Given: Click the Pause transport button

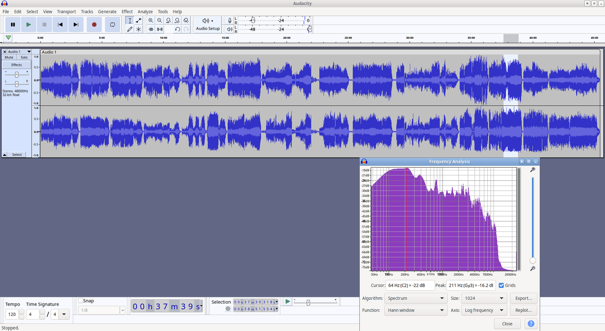Looking at the screenshot, I should [13, 25].
